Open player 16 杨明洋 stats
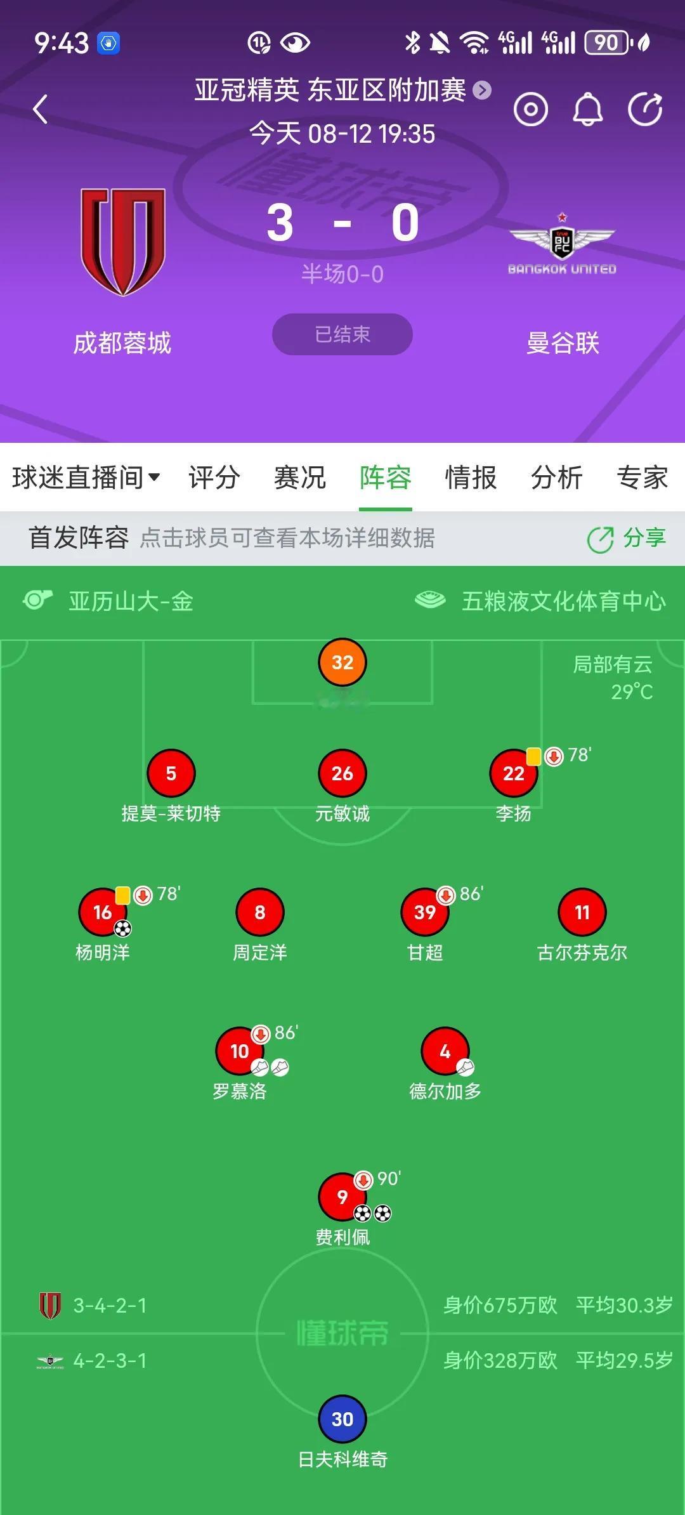Image resolution: width=685 pixels, height=1515 pixels. 103,912
